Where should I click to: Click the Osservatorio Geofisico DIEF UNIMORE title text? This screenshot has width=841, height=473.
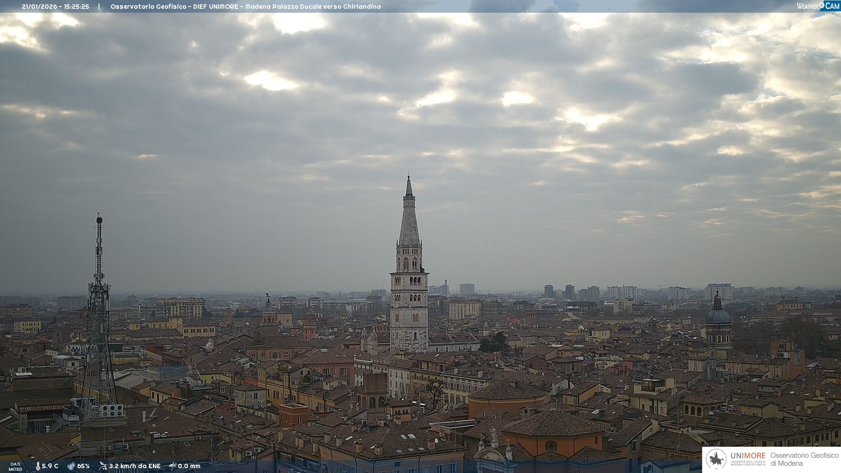click(x=245, y=7)
